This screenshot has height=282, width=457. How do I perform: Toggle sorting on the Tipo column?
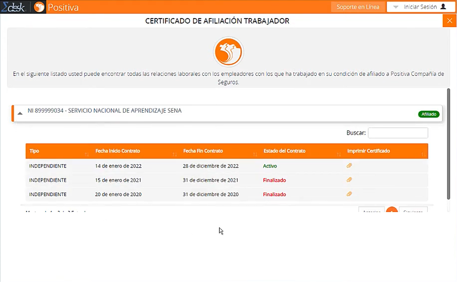click(87, 153)
